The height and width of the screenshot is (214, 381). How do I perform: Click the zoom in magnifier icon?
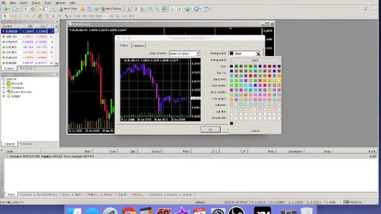[x=151, y=9]
